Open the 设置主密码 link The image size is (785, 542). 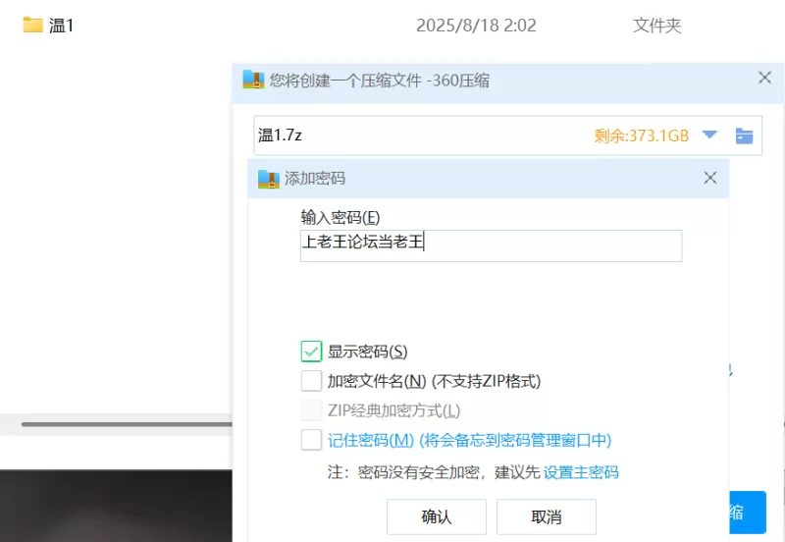click(581, 472)
